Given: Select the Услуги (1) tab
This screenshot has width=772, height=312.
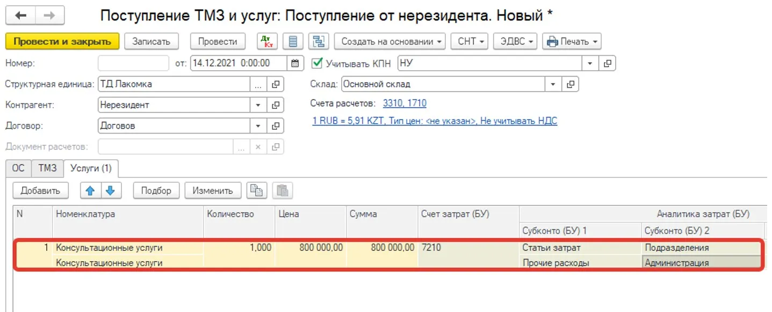Looking at the screenshot, I should 91,168.
